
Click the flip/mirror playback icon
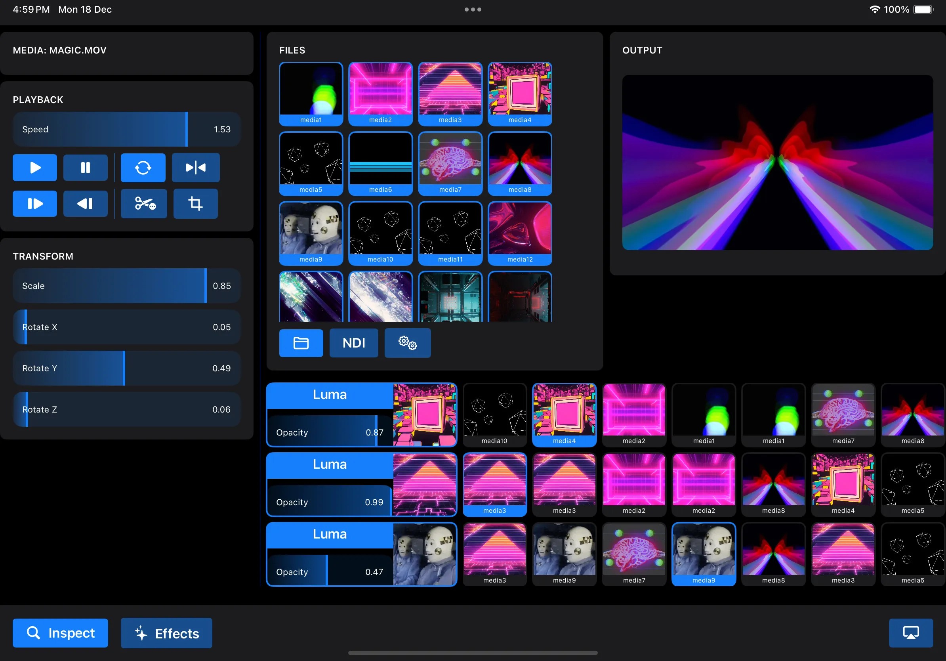pos(195,167)
